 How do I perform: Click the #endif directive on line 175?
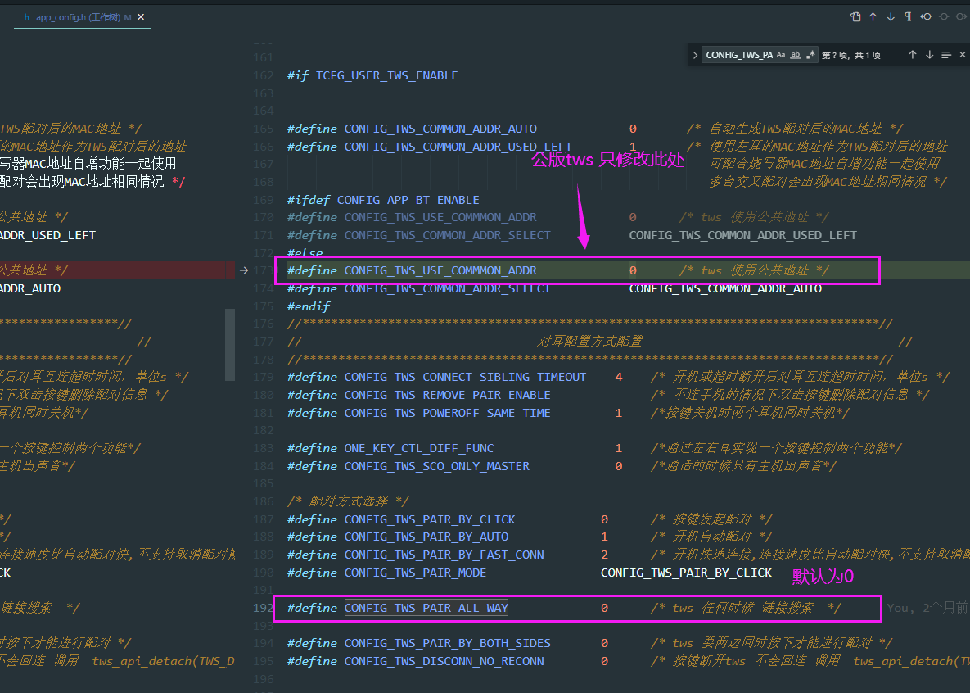click(308, 306)
